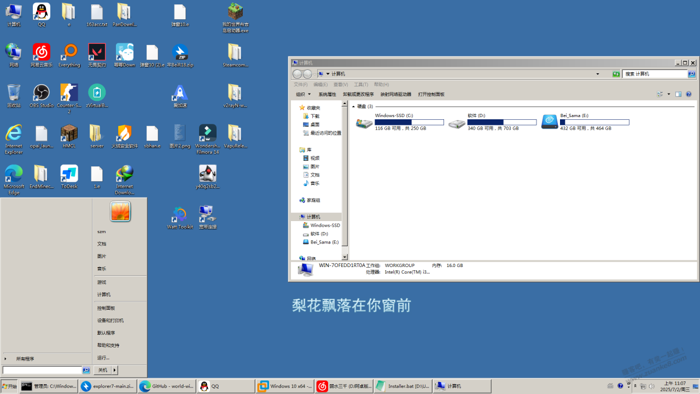Click the 开始 Start button
This screenshot has height=394, width=700.
coord(9,386)
